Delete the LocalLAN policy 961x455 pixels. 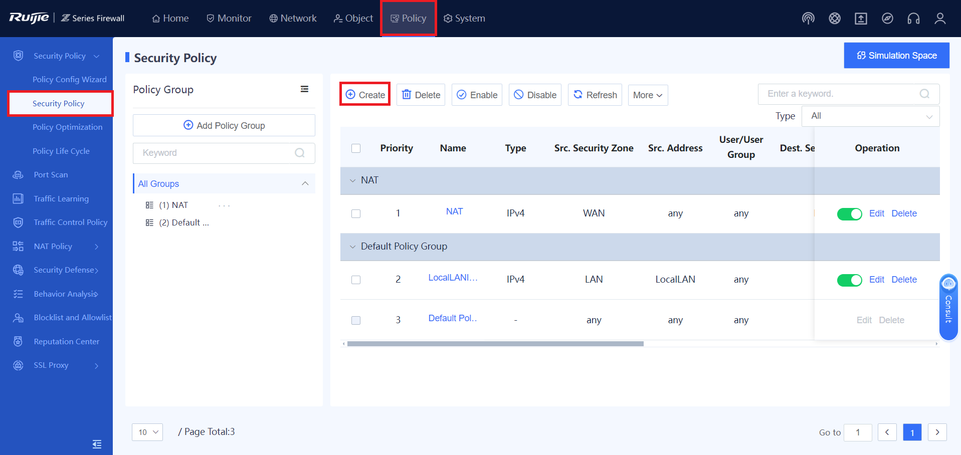pyautogui.click(x=904, y=280)
